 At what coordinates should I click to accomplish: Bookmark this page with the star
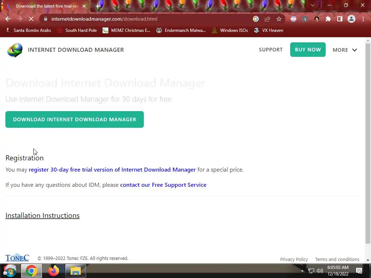279,19
